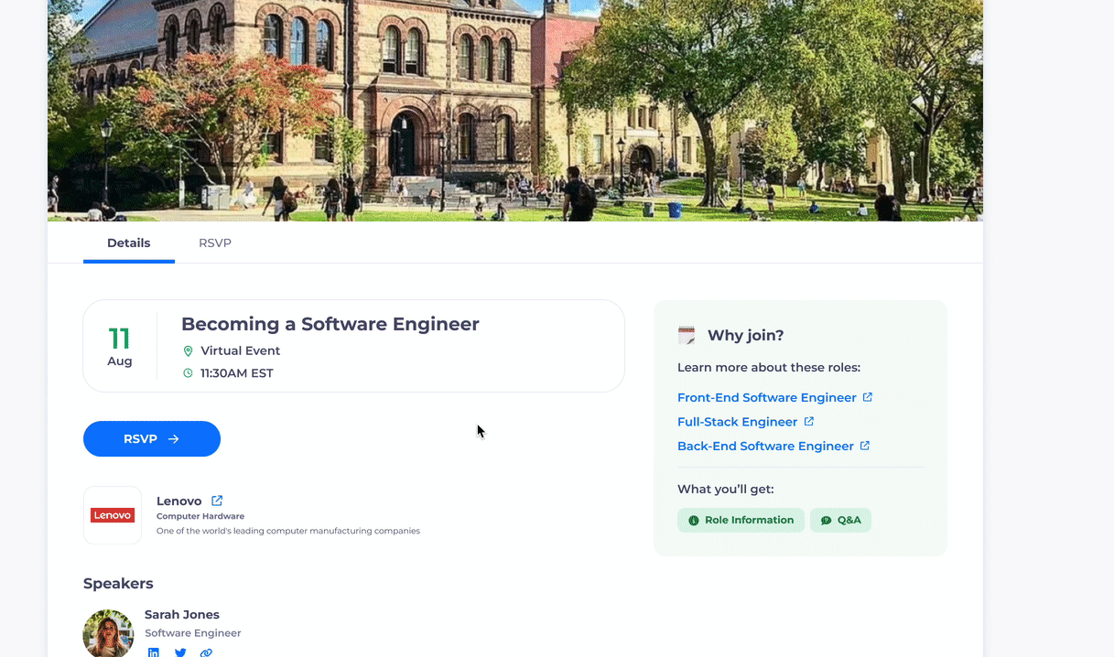The height and width of the screenshot is (657, 1114).
Task: Open Sarah Jones's website link icon
Action: coord(206,652)
